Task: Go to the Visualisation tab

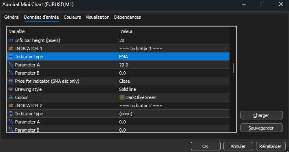Action: point(97,17)
